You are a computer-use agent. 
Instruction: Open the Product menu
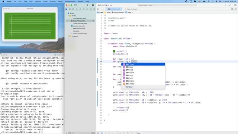click(x=53, y=1)
